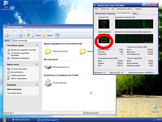
Task: Click the clock showing 16:59
Action: pyautogui.click(x=159, y=120)
